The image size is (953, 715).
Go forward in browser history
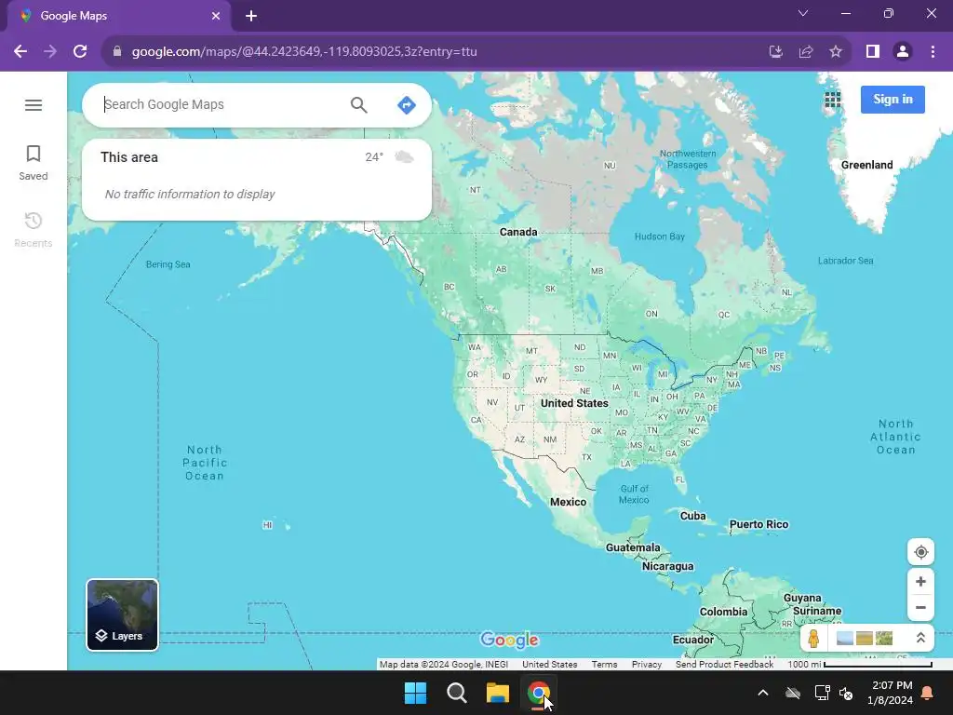pyautogui.click(x=50, y=52)
